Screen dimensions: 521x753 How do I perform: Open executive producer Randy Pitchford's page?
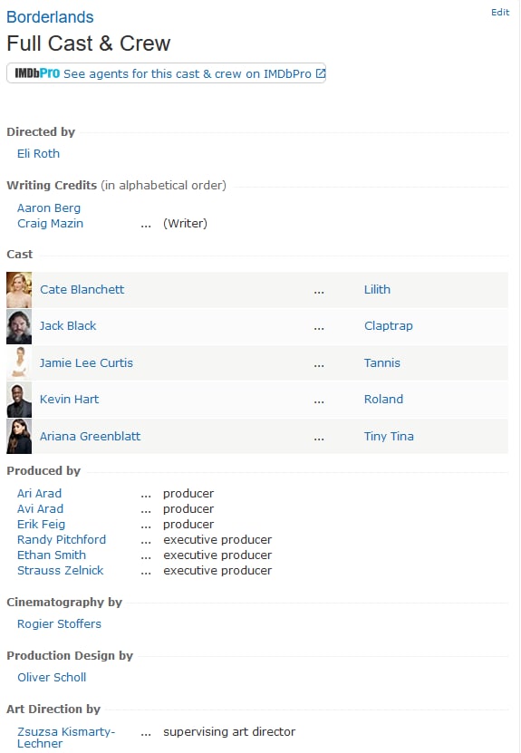tap(62, 539)
